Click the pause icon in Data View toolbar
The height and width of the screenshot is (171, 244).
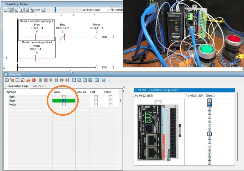click(57, 80)
